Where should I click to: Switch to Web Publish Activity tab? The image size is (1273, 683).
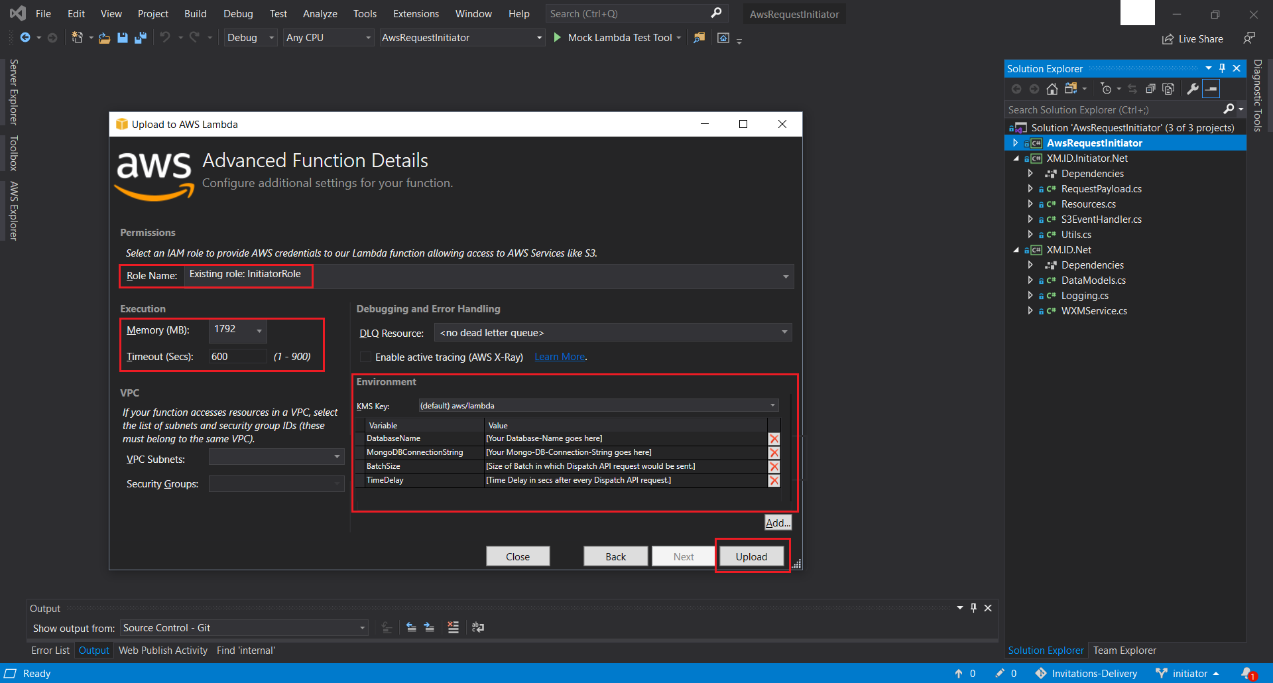(x=163, y=651)
